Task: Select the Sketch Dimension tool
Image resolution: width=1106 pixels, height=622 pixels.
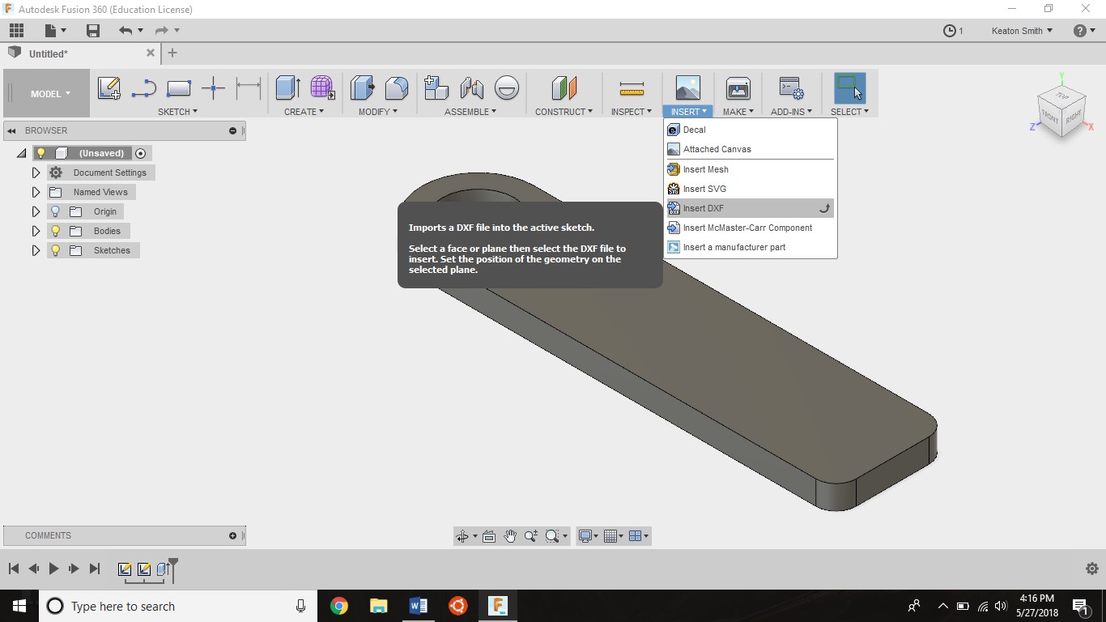Action: tap(248, 87)
